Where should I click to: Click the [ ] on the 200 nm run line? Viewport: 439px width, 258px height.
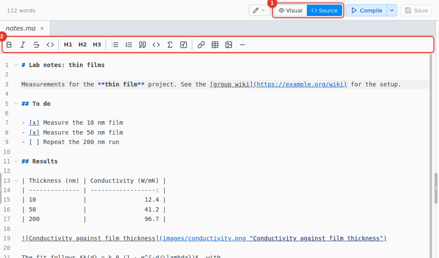(x=34, y=142)
